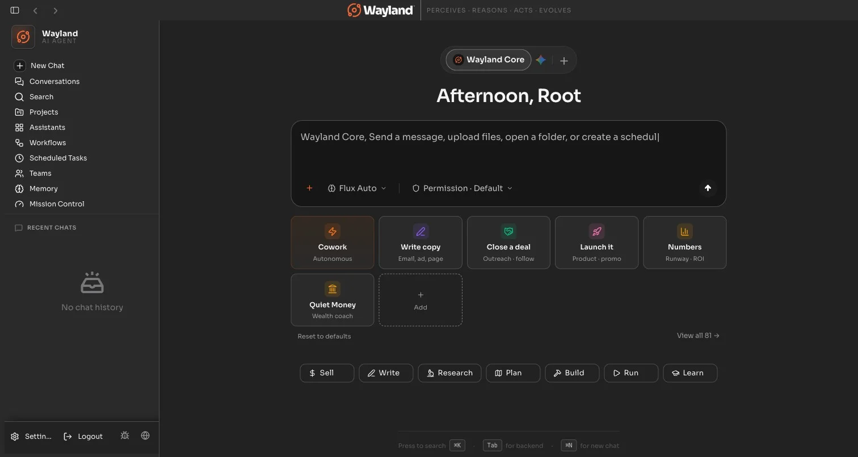The width and height of the screenshot is (858, 457).
Task: Click the Build category chip
Action: (572, 373)
